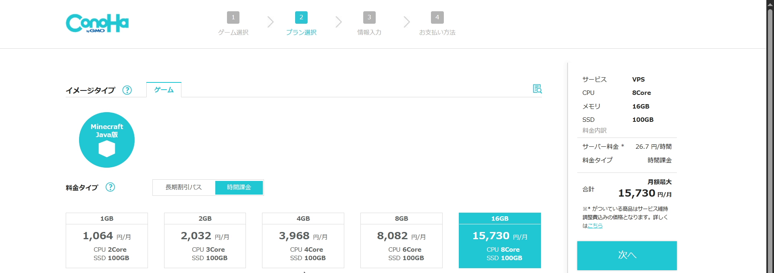The width and height of the screenshot is (774, 273).
Task: Select 時間課金 billing type
Action: [239, 187]
